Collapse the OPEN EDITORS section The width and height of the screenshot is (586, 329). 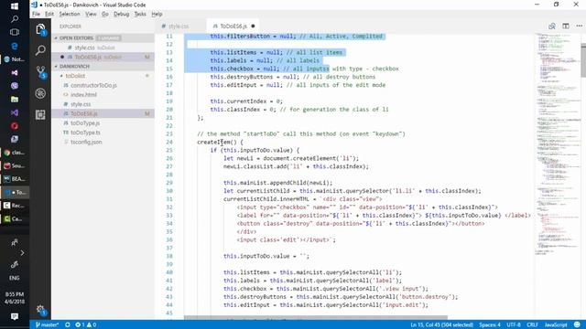coord(56,38)
